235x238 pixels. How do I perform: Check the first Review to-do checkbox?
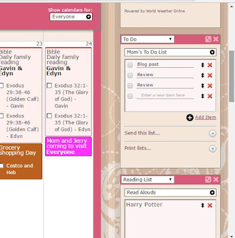point(130,76)
